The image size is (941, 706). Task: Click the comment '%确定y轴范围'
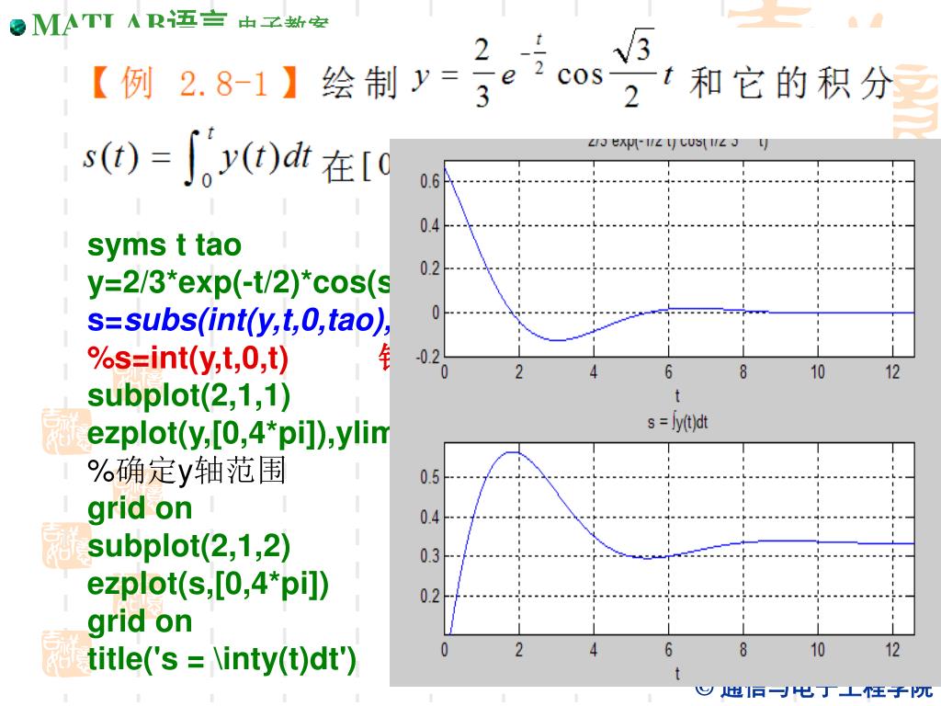coord(186,470)
